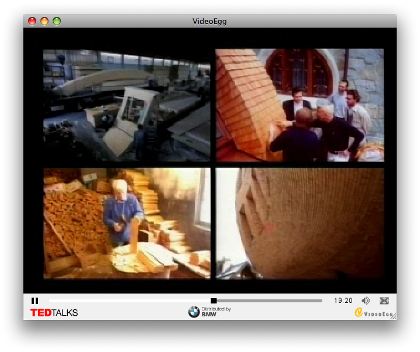Click the progress bar playhead marker
This screenshot has height=352, width=420.
[214, 301]
